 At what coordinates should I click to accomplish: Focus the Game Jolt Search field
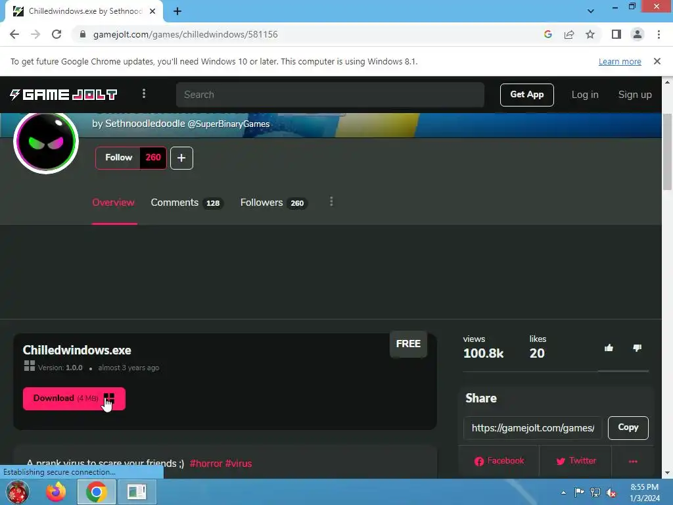tap(330, 95)
